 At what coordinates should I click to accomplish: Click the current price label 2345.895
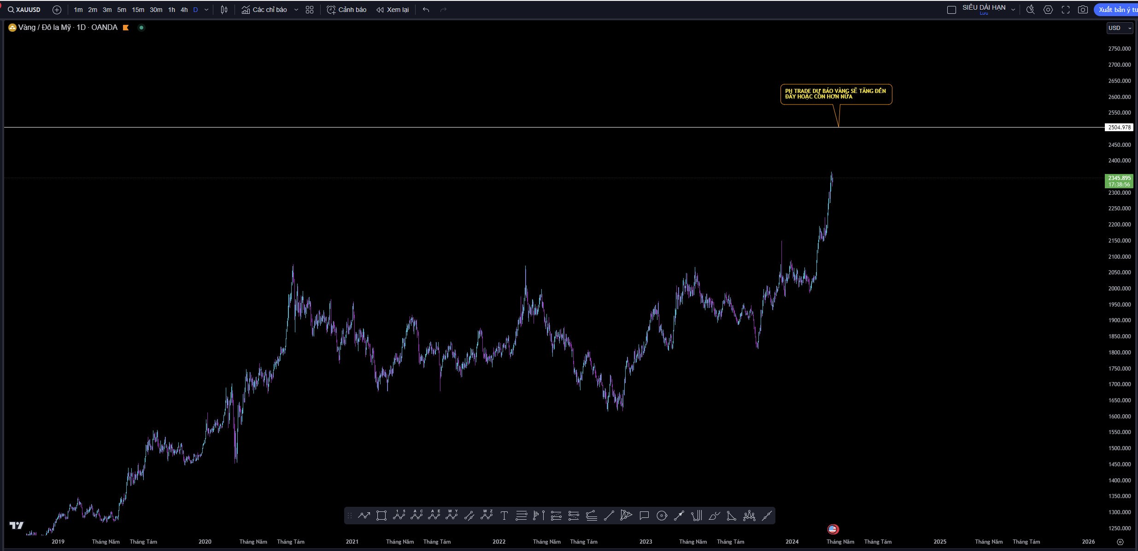[x=1118, y=178]
